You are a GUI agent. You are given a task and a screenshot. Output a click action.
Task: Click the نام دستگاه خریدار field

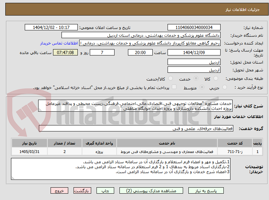[x=141, y=35]
